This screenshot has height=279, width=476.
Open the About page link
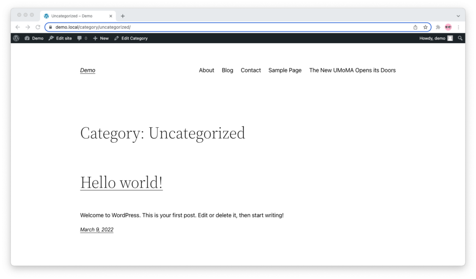pos(206,71)
